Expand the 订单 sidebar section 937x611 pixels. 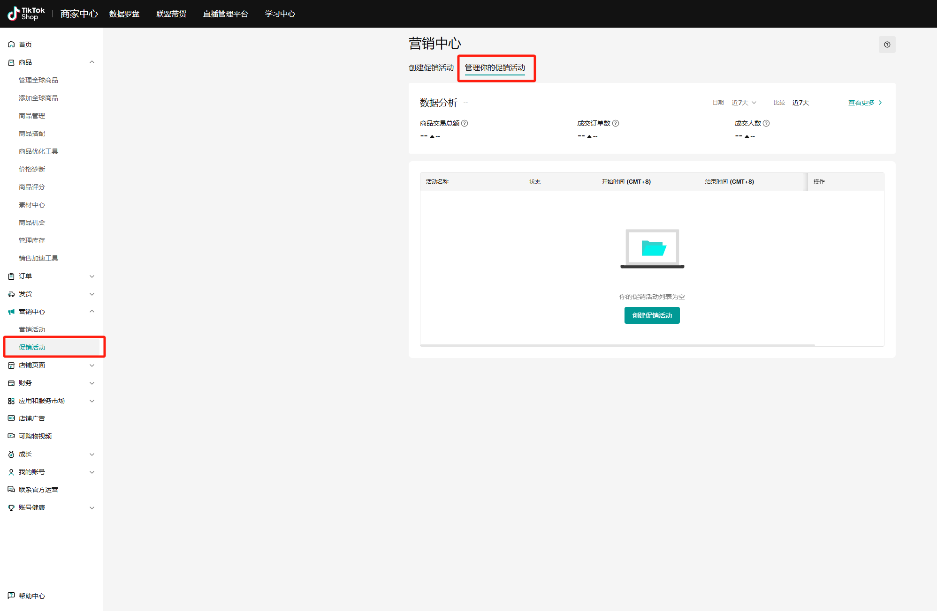pyautogui.click(x=92, y=276)
